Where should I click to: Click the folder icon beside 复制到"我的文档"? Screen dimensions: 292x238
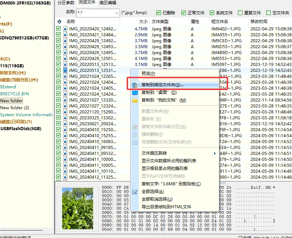click(x=135, y=101)
